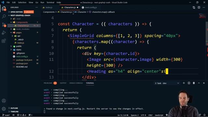
Task: Click the VS Code logo menu icon
Action: pyautogui.click(x=3, y=2)
